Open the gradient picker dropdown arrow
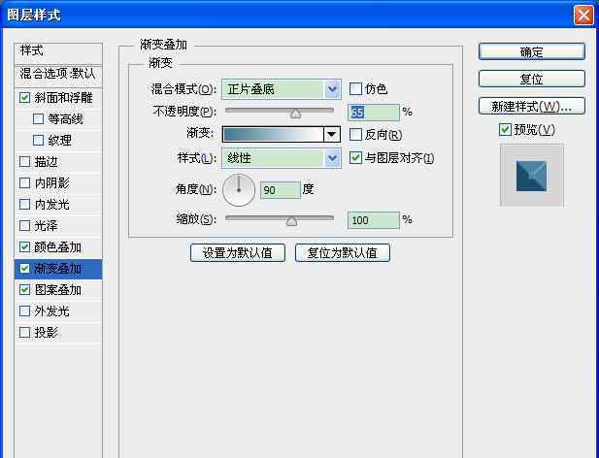 coord(332,134)
